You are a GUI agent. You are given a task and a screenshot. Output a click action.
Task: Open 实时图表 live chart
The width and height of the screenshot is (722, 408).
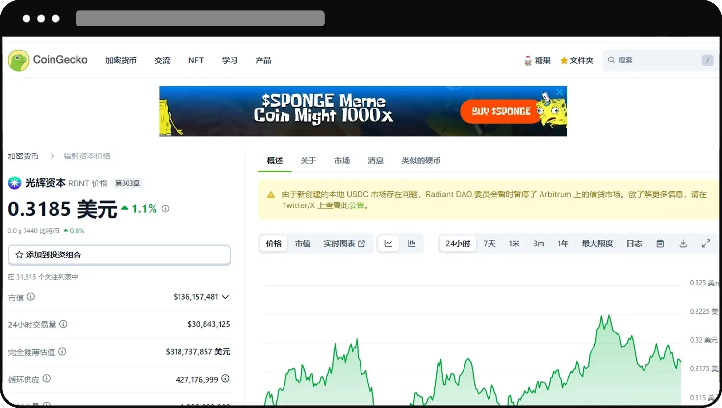coord(344,244)
